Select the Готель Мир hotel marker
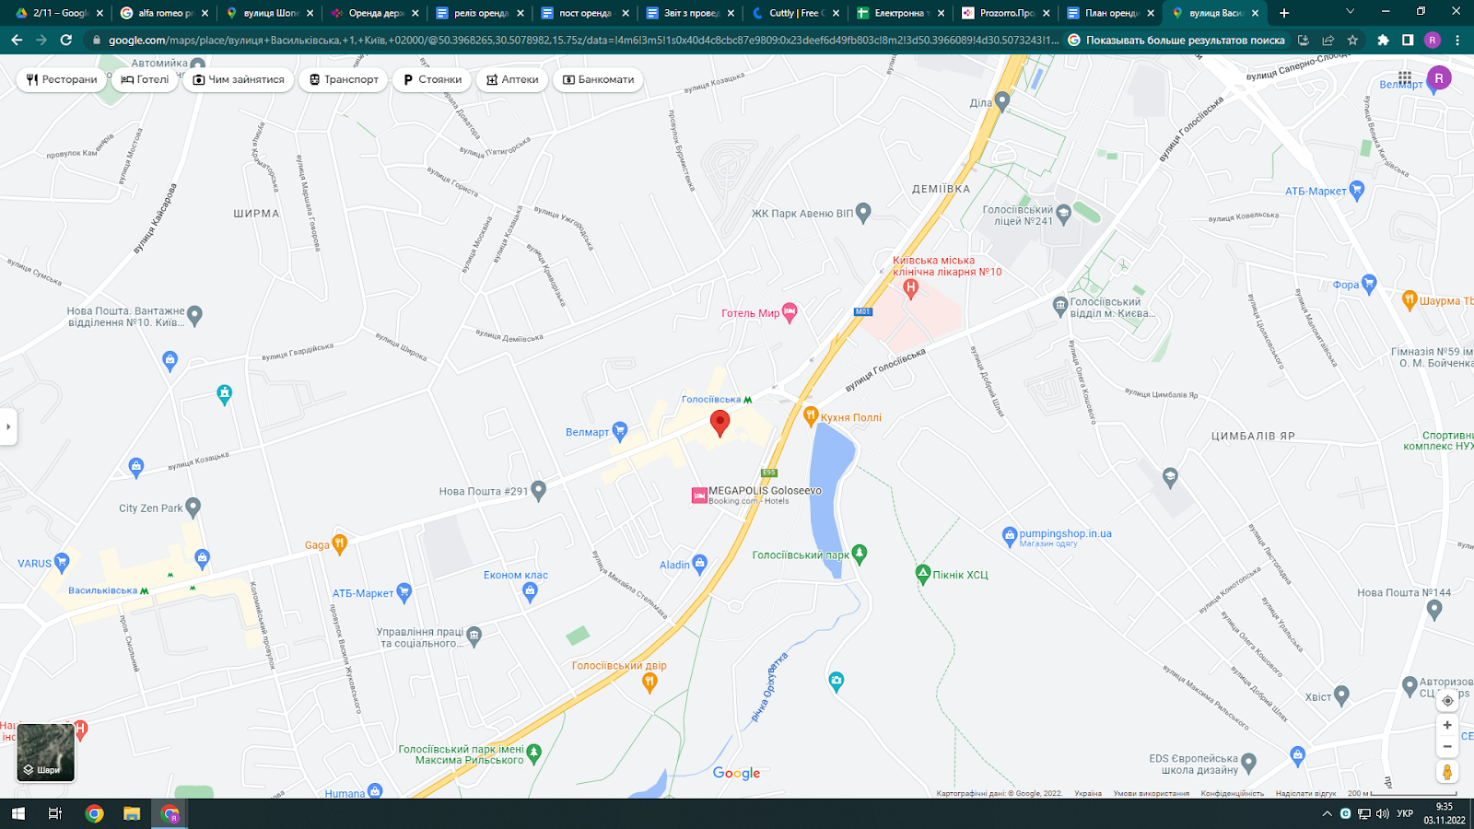1474x829 pixels. click(x=789, y=313)
